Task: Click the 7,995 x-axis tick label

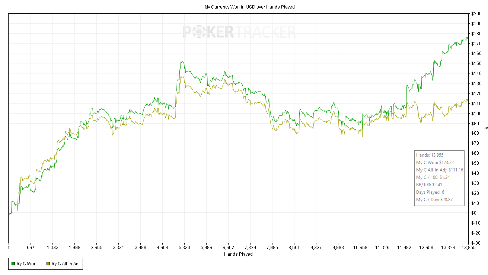Action: coord(272,248)
